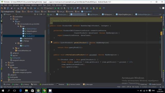Click the Make Project icon
This screenshot has height=93, width=165.
(42, 8)
